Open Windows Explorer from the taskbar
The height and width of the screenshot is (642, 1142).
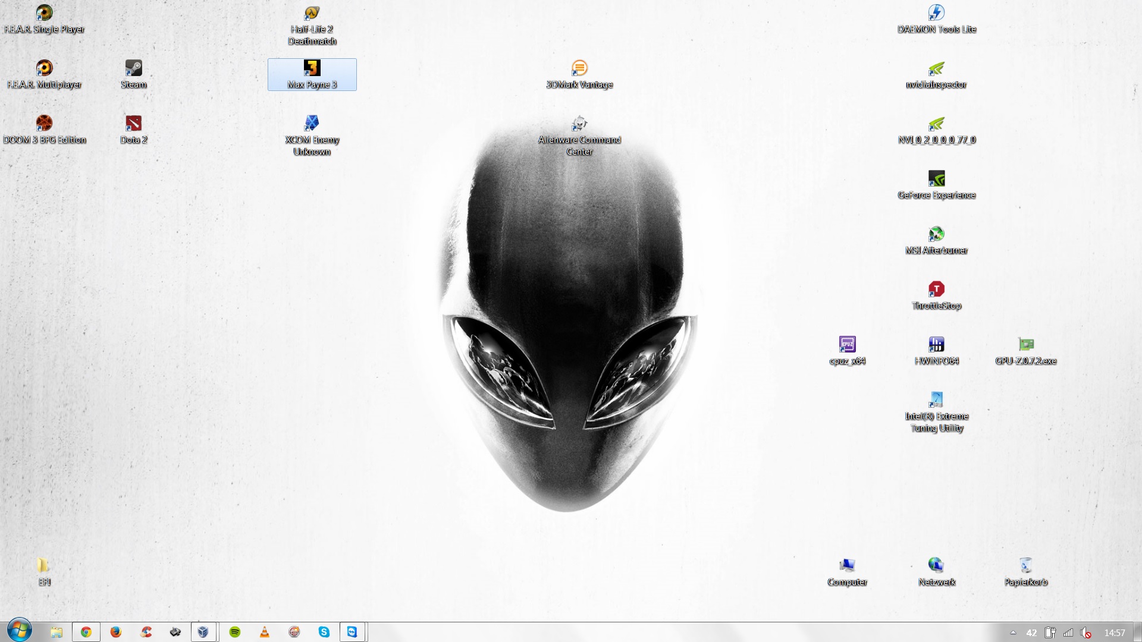tap(57, 632)
